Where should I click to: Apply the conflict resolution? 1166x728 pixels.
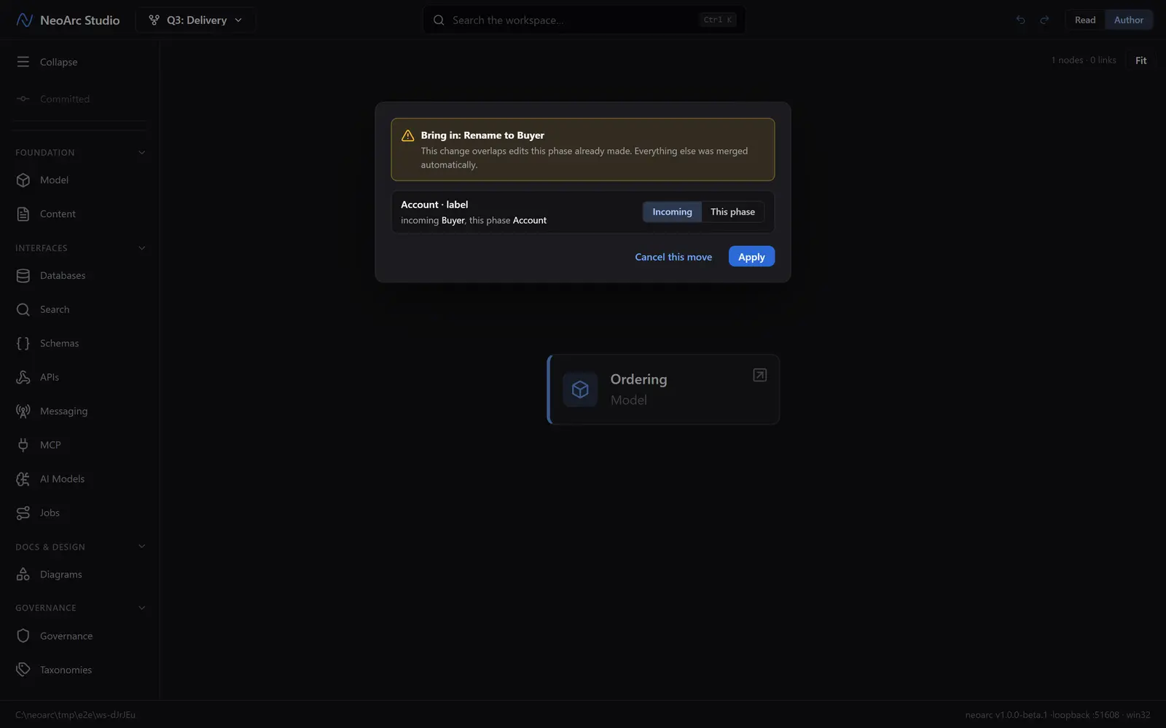[x=751, y=257]
